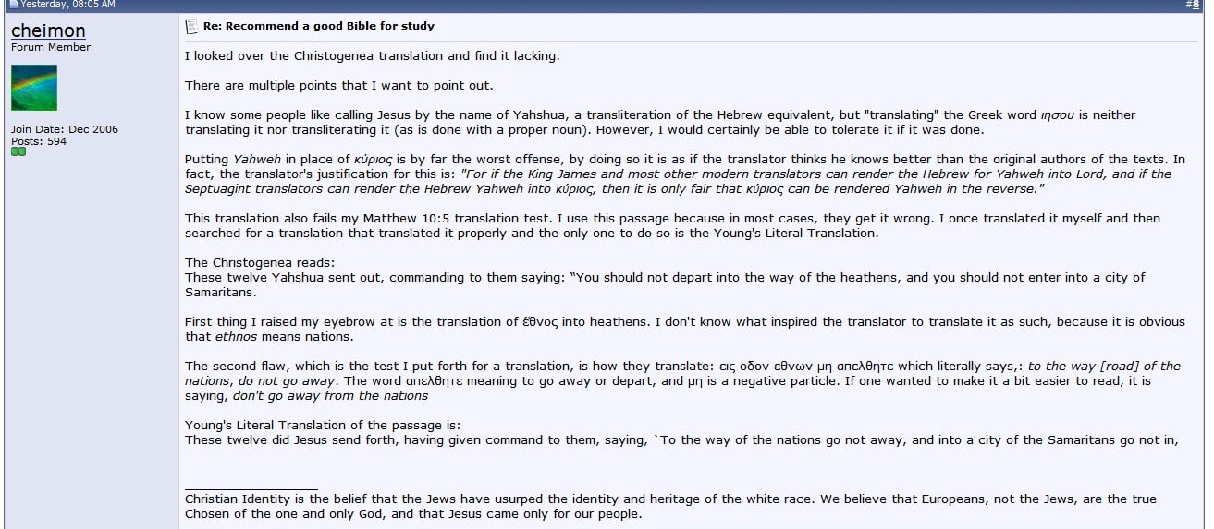Click the second green reputation square
Screen dimensions: 1214x529
tap(22, 152)
